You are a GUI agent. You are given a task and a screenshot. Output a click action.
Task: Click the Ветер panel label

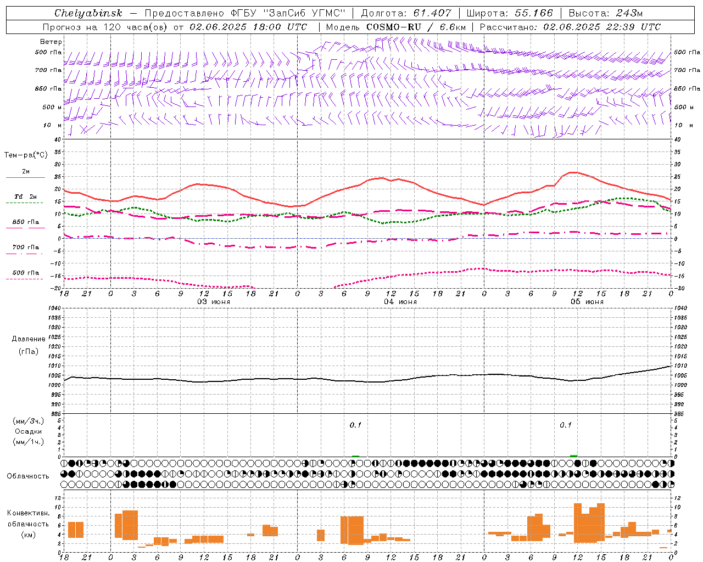(51, 42)
